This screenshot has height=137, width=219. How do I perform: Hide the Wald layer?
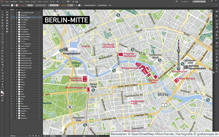[x=11, y=104]
